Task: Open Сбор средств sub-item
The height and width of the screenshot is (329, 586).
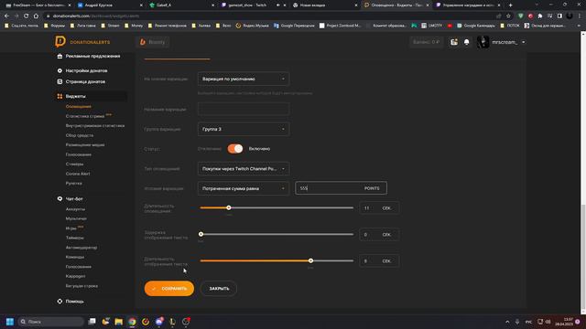Action: click(x=80, y=135)
